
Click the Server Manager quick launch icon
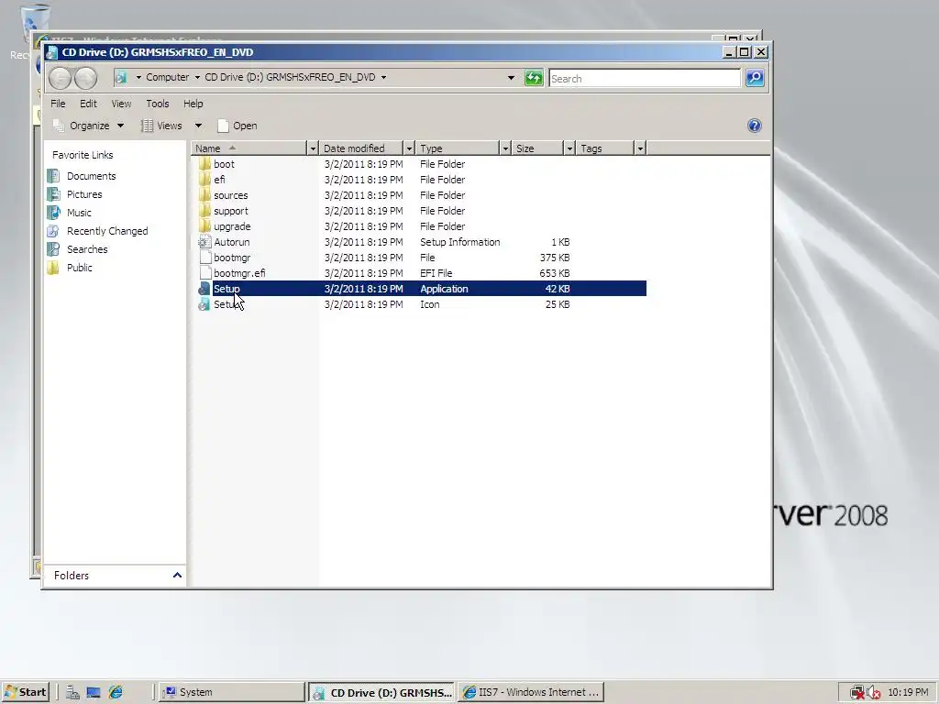tap(72, 692)
